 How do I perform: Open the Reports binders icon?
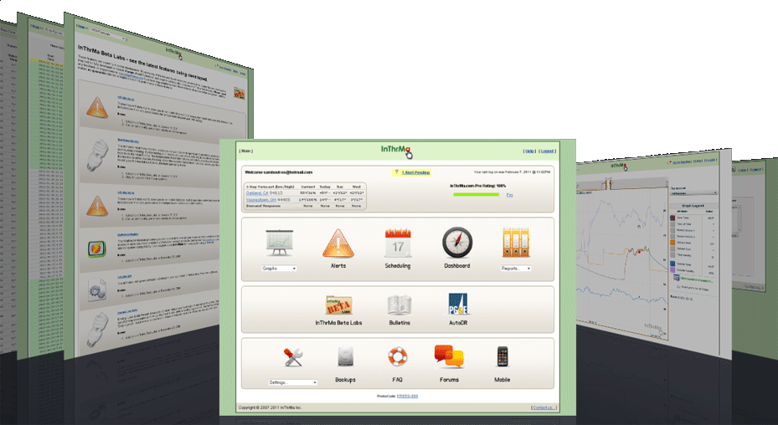pyautogui.click(x=516, y=243)
